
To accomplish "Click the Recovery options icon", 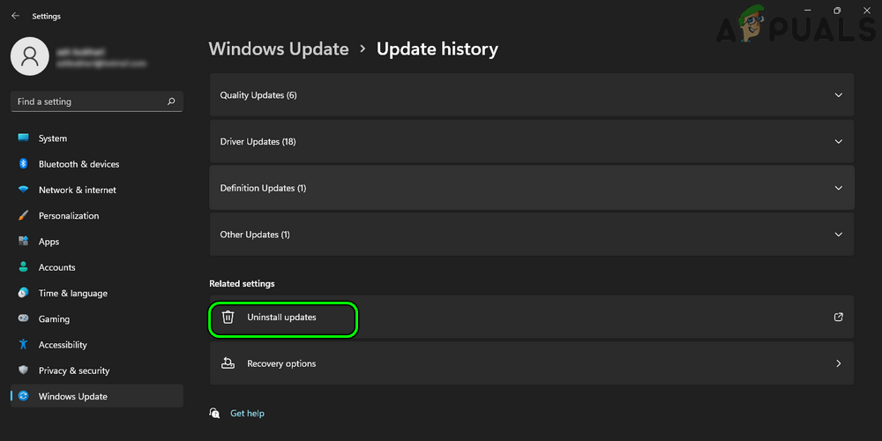I will (x=228, y=363).
